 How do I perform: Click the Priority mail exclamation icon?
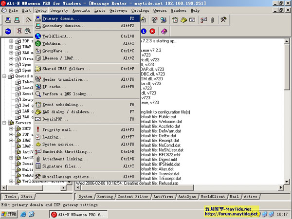coord(38,130)
